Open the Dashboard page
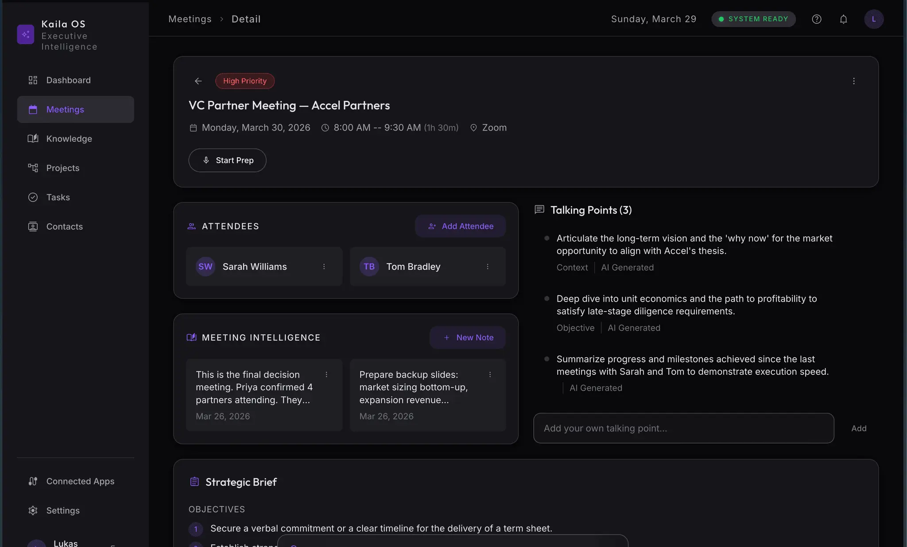The width and height of the screenshot is (907, 547). 75,80
